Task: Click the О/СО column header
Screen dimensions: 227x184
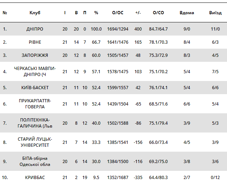Action: (158, 13)
